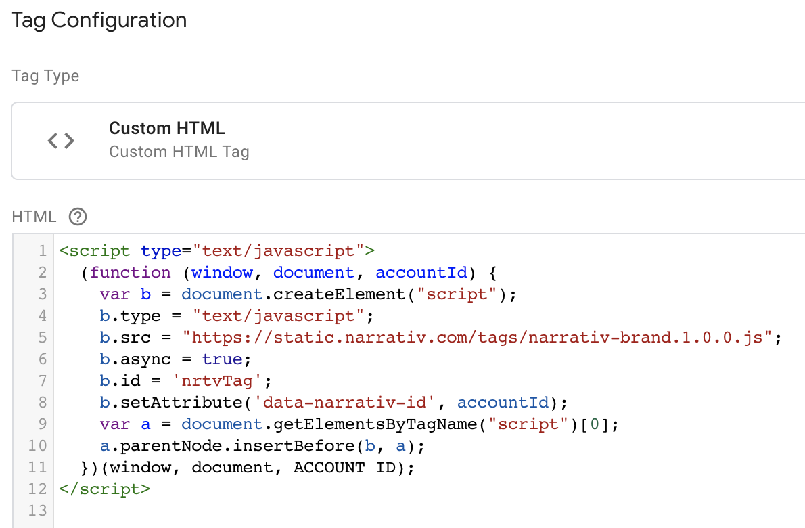Click the setAttribute data-narrativ-id line
Screen dimensions: 805x528
tap(333, 402)
